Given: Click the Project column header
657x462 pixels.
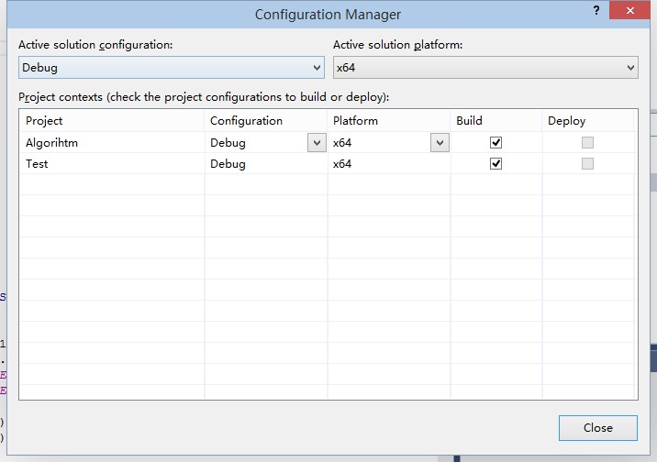Looking at the screenshot, I should pos(44,121).
